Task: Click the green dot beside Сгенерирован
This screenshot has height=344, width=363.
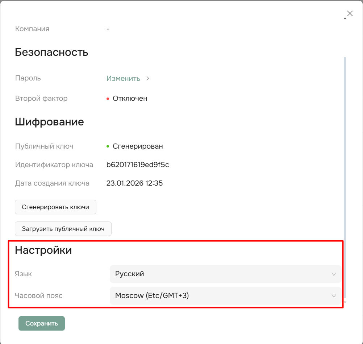Action: pyautogui.click(x=108, y=146)
